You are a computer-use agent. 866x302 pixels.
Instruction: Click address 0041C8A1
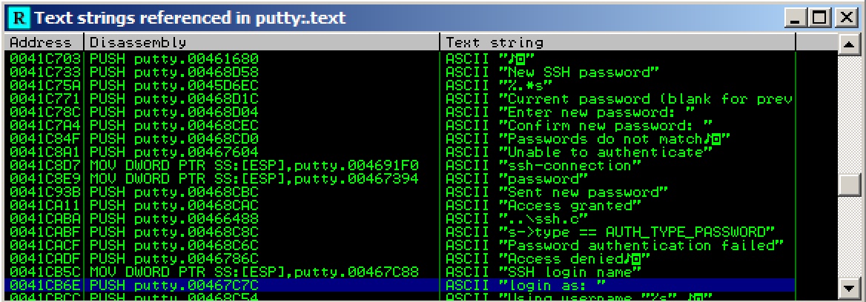click(x=45, y=152)
